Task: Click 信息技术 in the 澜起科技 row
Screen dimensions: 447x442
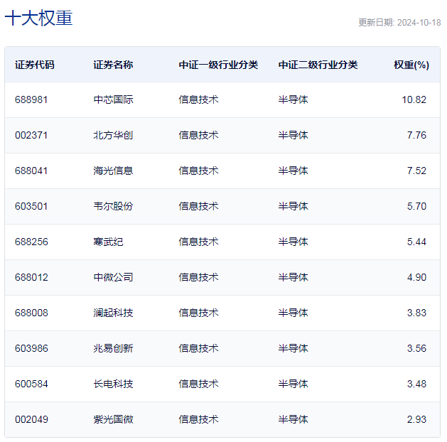Action: 198,313
